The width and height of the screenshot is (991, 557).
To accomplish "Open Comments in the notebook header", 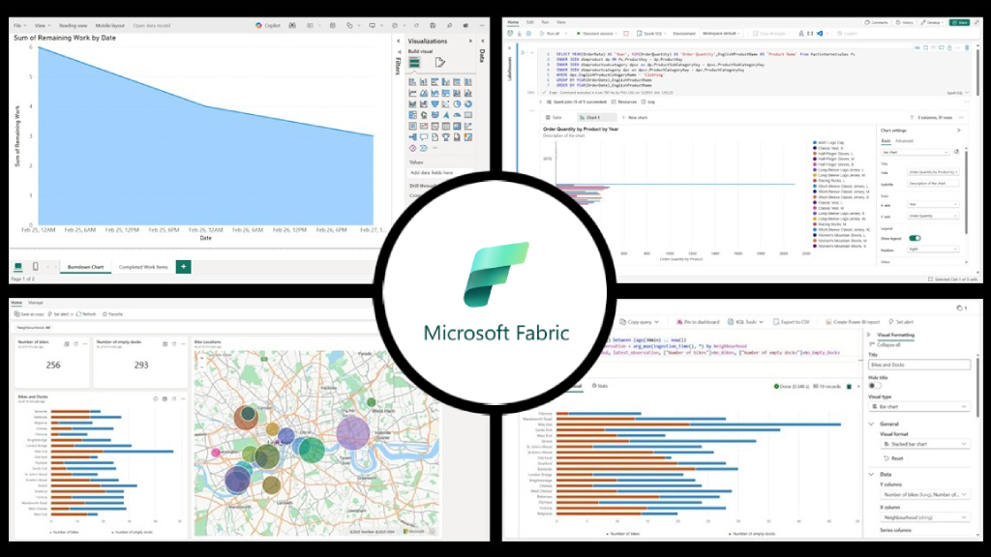I will point(876,22).
